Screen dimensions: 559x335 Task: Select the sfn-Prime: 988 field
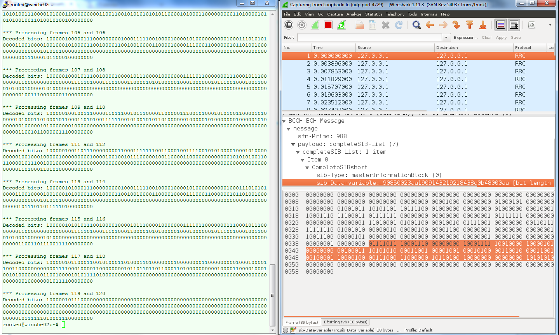coord(322,136)
